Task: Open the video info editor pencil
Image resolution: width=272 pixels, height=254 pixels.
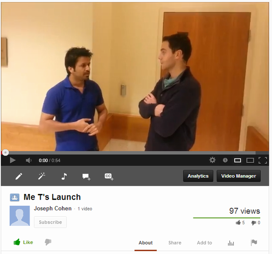Action: [x=19, y=176]
